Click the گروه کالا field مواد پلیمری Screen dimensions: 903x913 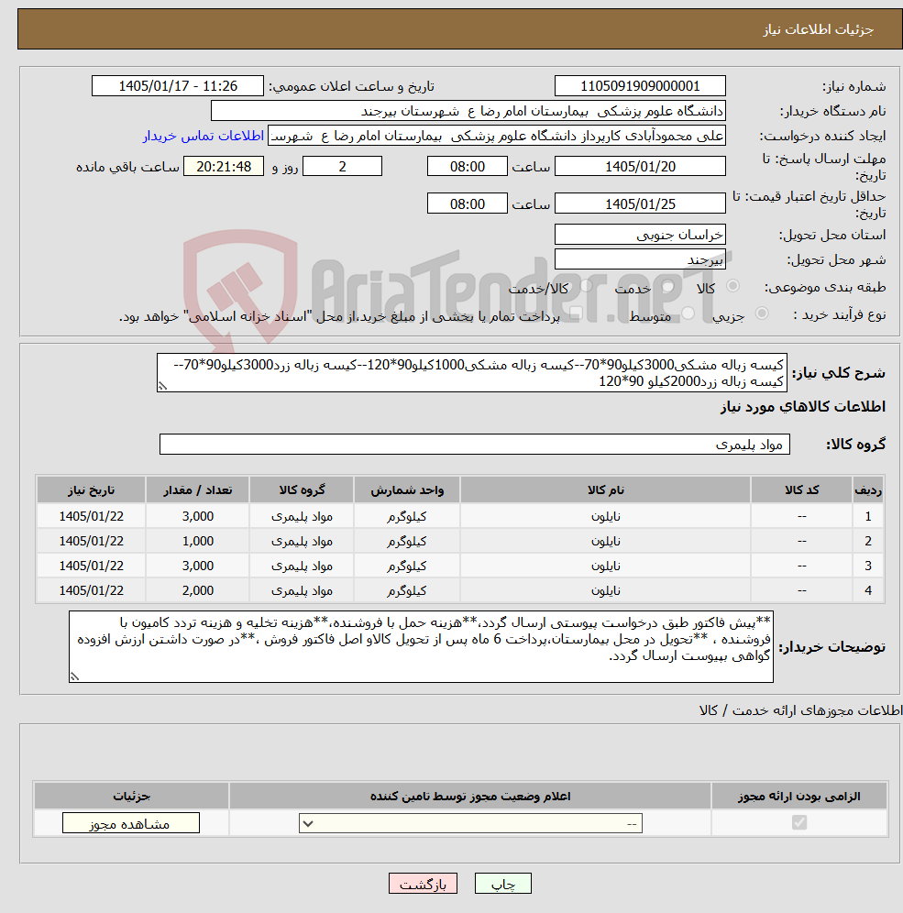click(x=475, y=445)
